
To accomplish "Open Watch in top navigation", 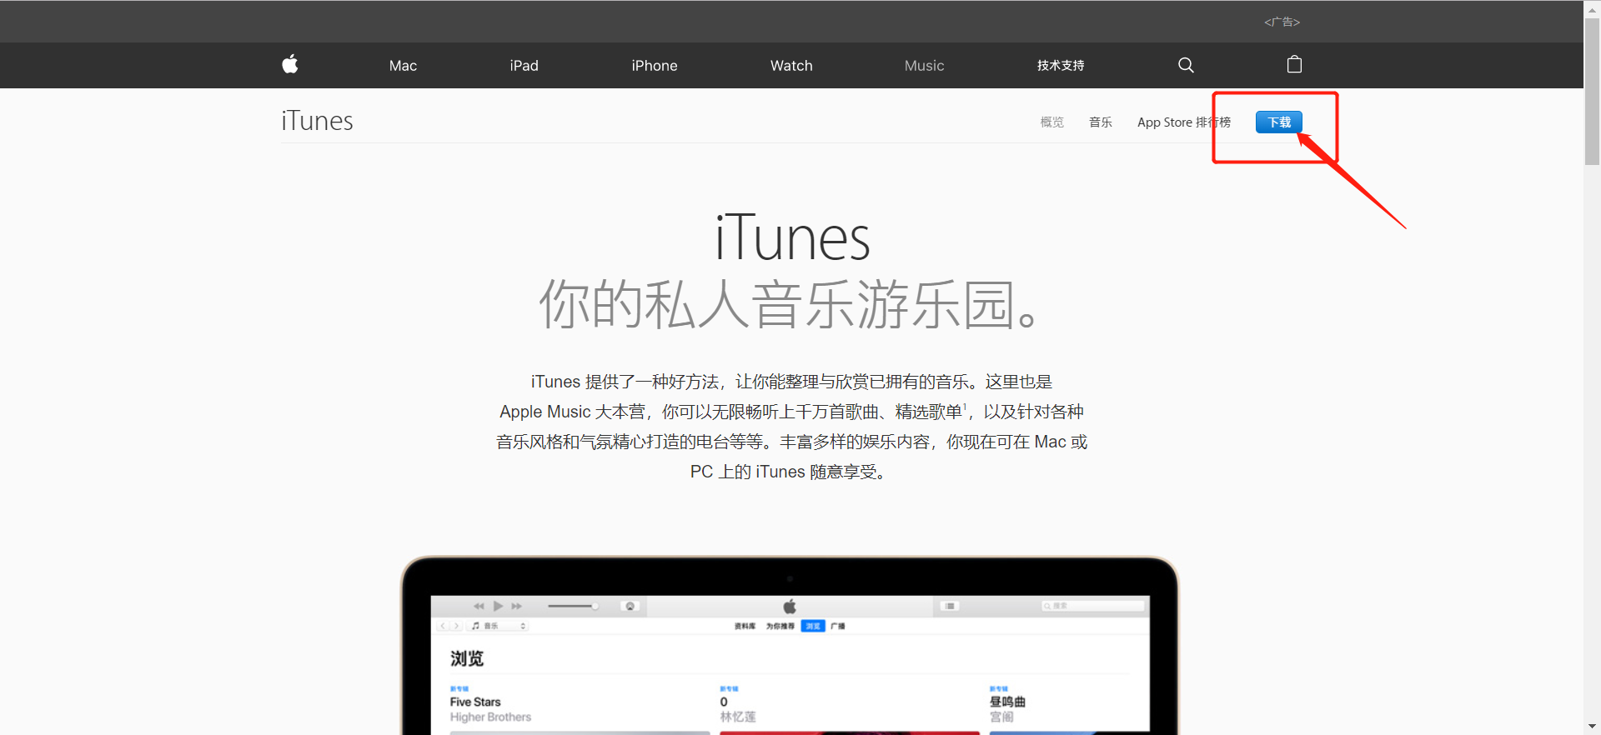I will point(791,66).
